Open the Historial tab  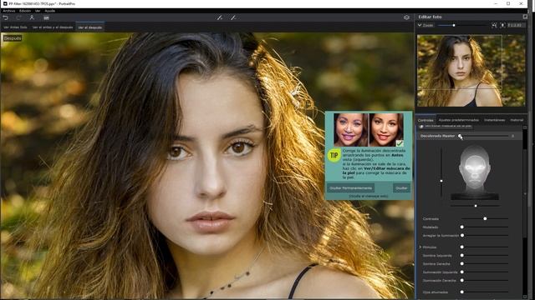pyautogui.click(x=517, y=120)
